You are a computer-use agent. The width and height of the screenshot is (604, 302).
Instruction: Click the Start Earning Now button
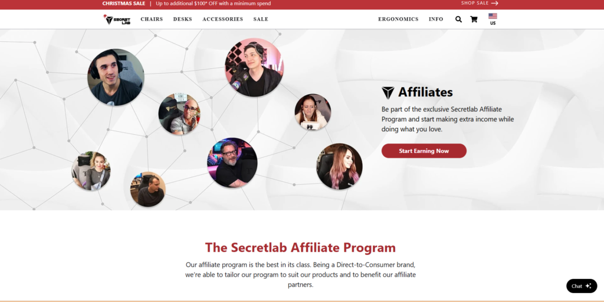(x=424, y=151)
